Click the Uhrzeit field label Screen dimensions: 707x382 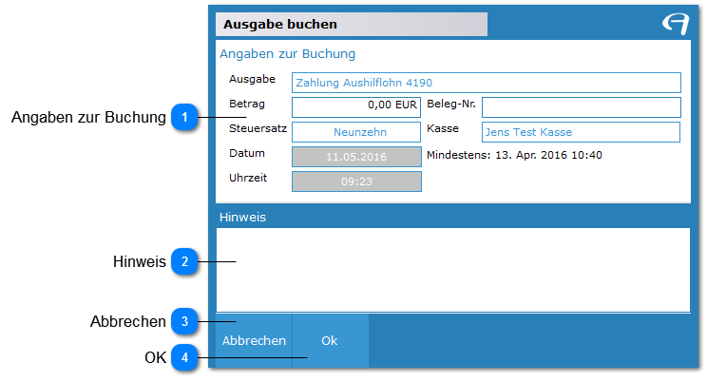tap(248, 178)
